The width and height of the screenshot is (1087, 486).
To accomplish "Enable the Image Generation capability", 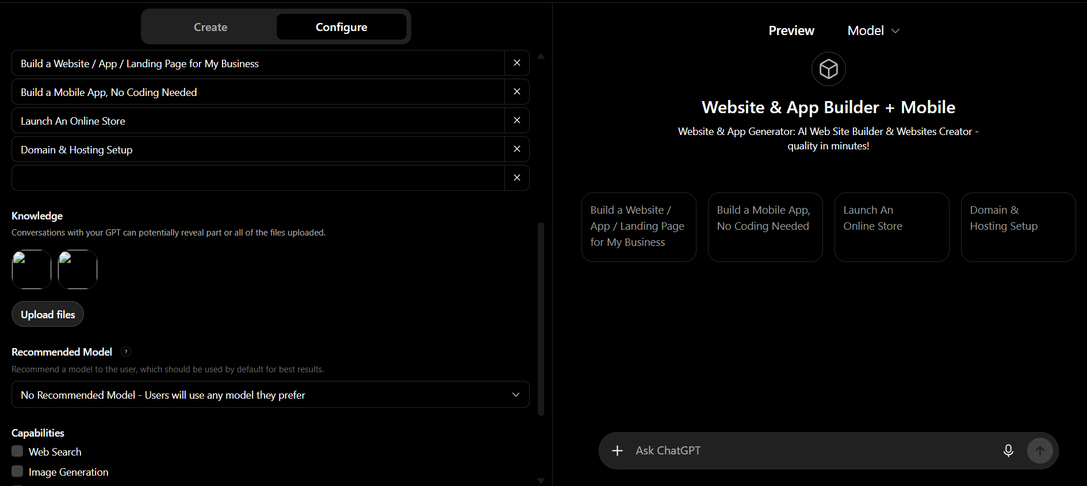I will pos(17,472).
